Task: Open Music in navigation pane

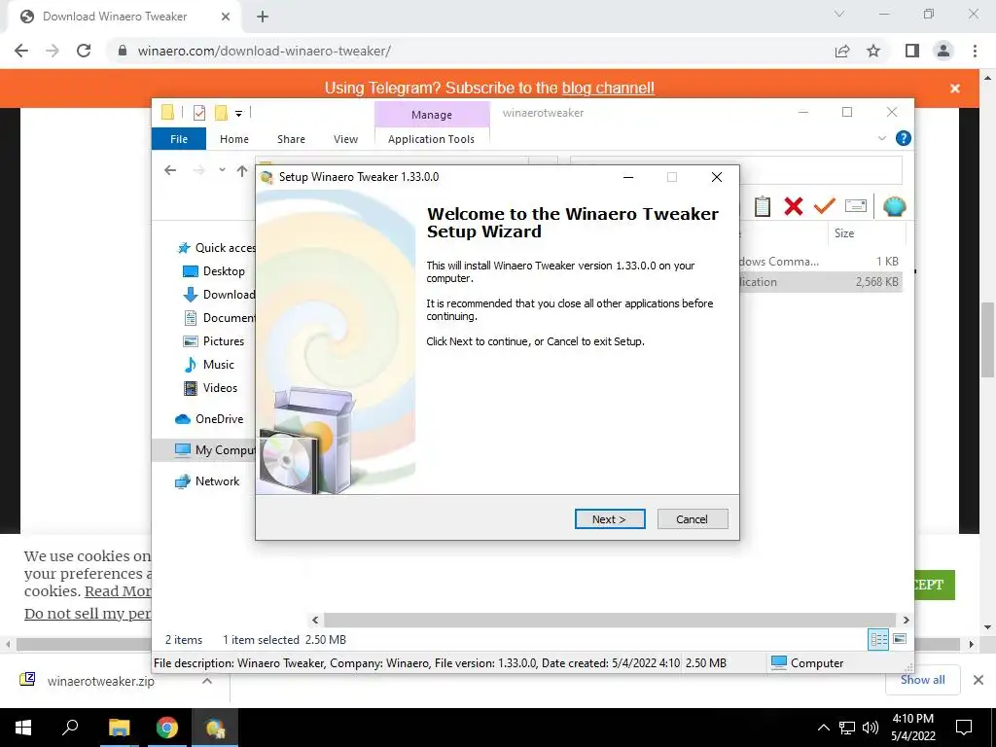Action: tap(209, 365)
